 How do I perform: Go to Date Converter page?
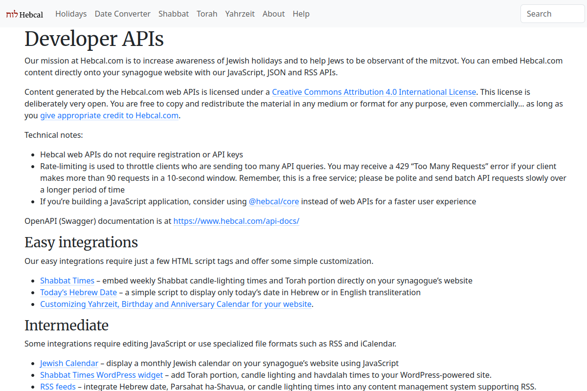[x=123, y=14]
